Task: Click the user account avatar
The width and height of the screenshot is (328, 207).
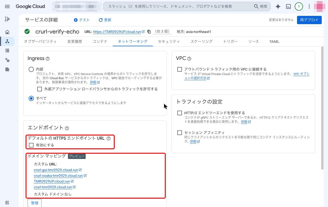Action: pyautogui.click(x=319, y=6)
